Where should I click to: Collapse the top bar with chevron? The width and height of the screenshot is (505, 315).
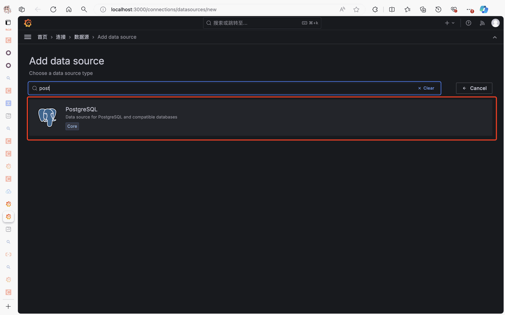[x=495, y=37]
